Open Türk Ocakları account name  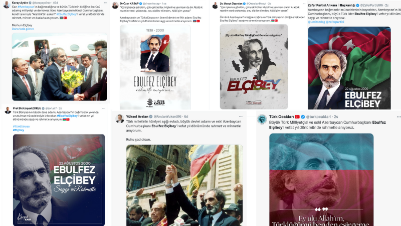(x=281, y=117)
